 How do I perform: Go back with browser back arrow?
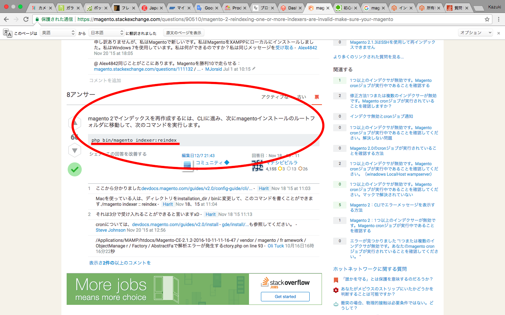[6, 19]
